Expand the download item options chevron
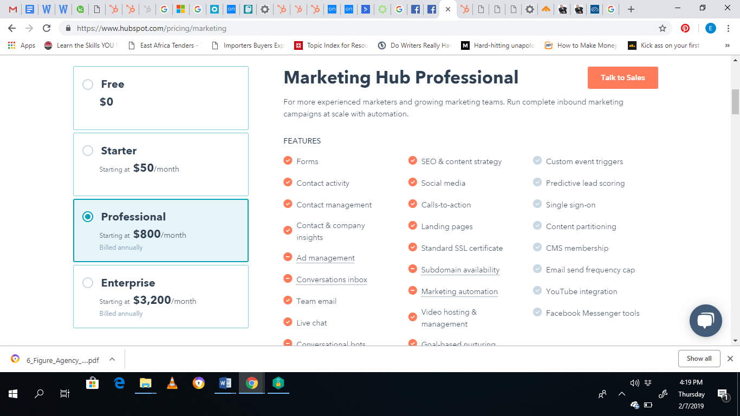Image resolution: width=740 pixels, height=416 pixels. [x=112, y=359]
